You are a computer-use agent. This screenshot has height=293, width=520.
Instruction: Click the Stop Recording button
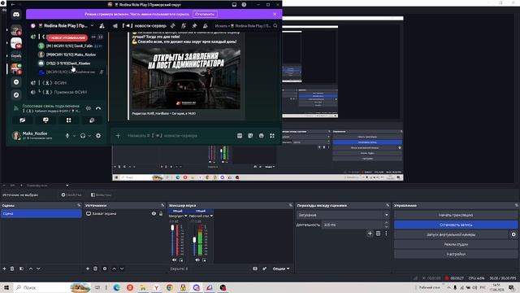pyautogui.click(x=456, y=225)
